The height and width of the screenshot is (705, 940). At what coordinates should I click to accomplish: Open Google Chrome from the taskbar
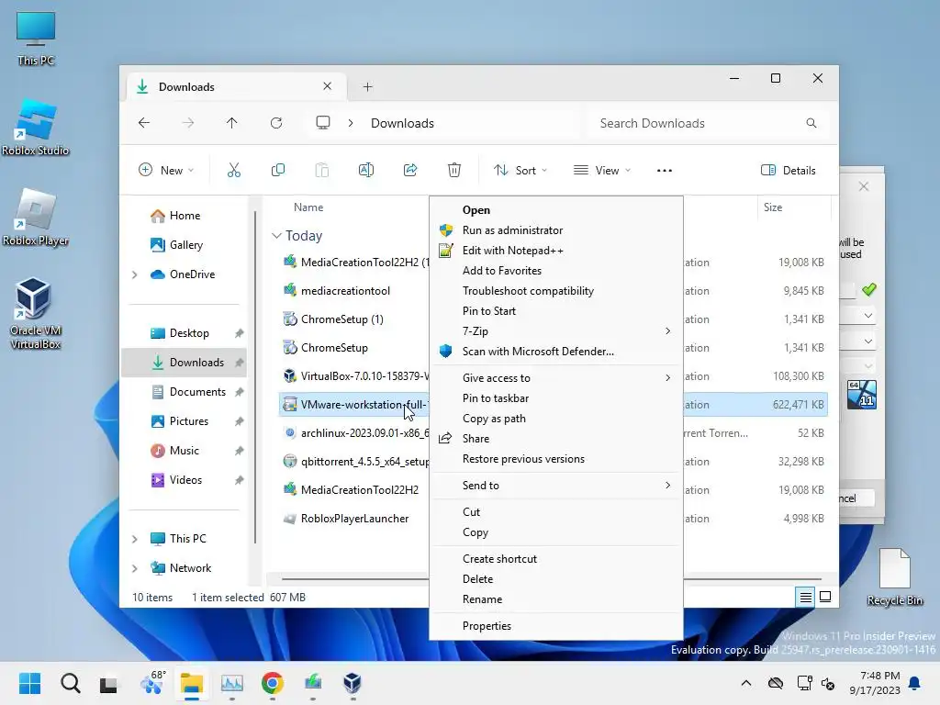(272, 683)
